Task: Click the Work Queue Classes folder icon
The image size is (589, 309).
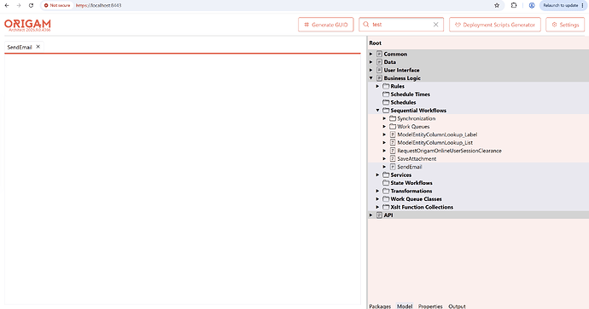Action: (x=386, y=199)
